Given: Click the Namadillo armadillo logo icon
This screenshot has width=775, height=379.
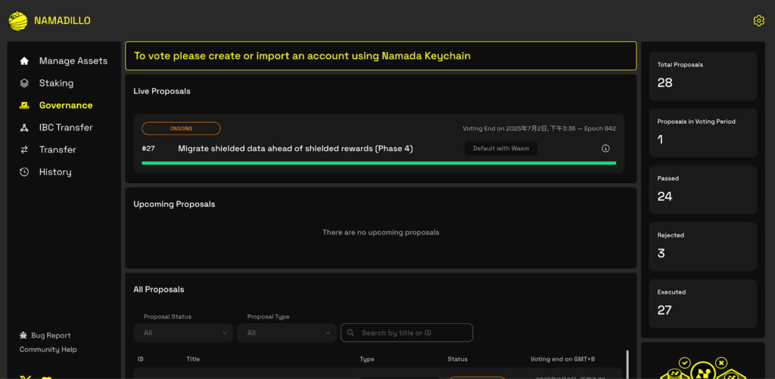Looking at the screenshot, I should [18, 20].
